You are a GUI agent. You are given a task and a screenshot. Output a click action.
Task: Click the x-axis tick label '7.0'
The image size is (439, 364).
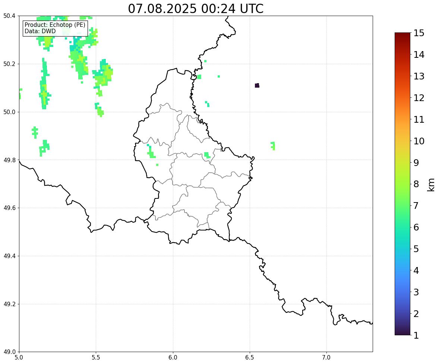(326, 358)
